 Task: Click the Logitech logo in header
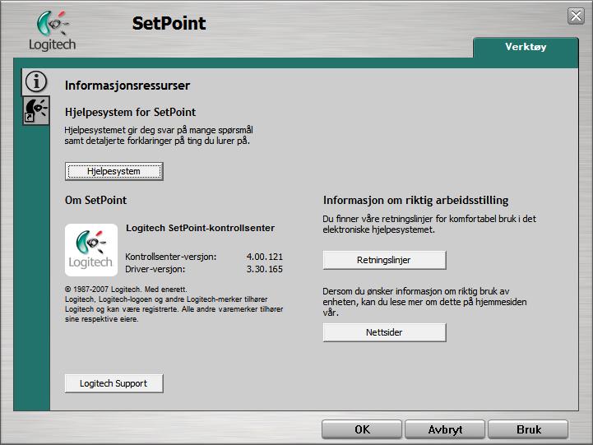[x=52, y=30]
